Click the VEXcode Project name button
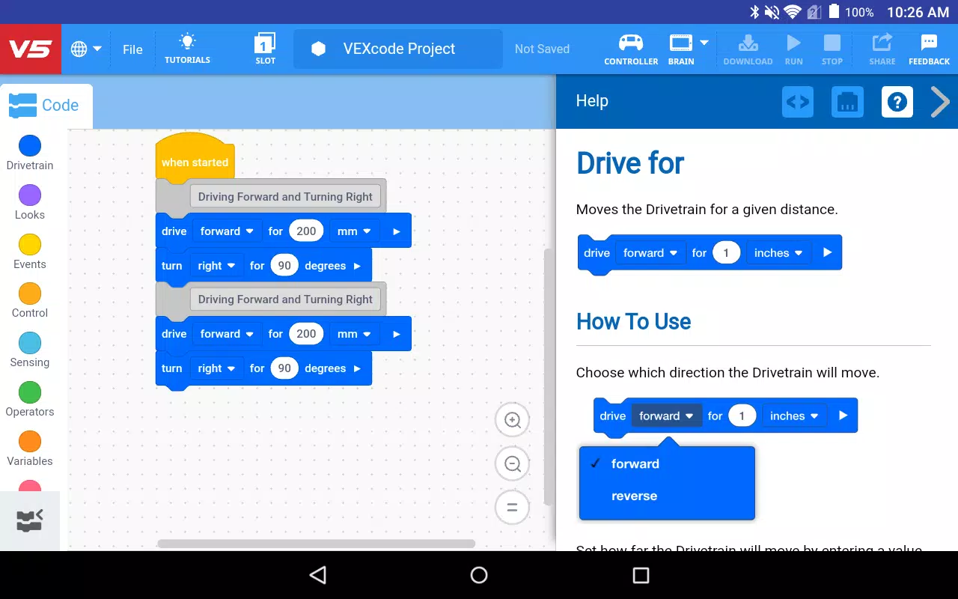 (x=398, y=49)
